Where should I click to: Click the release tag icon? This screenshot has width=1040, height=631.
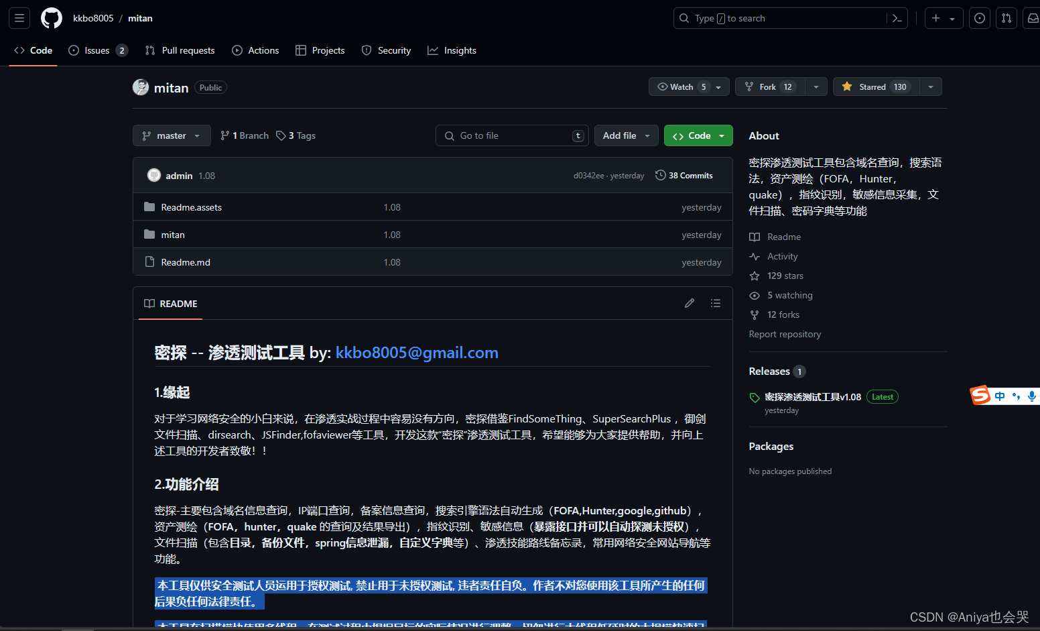(x=755, y=398)
